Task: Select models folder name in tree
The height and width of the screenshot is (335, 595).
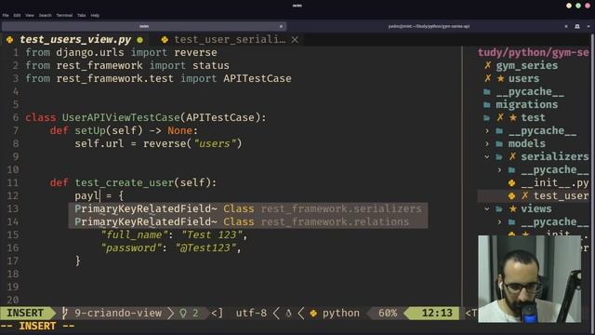Action: (527, 143)
